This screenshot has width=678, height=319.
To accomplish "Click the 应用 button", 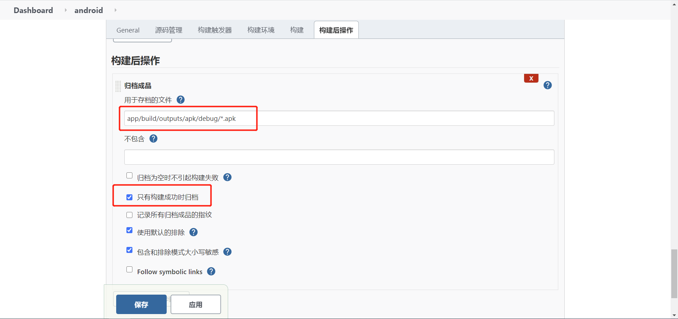I will (196, 305).
